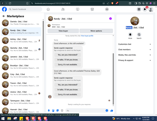This screenshot has height=121, width=157.
Task: Open Hannah conversation in chat list
Action: pos(21,110)
